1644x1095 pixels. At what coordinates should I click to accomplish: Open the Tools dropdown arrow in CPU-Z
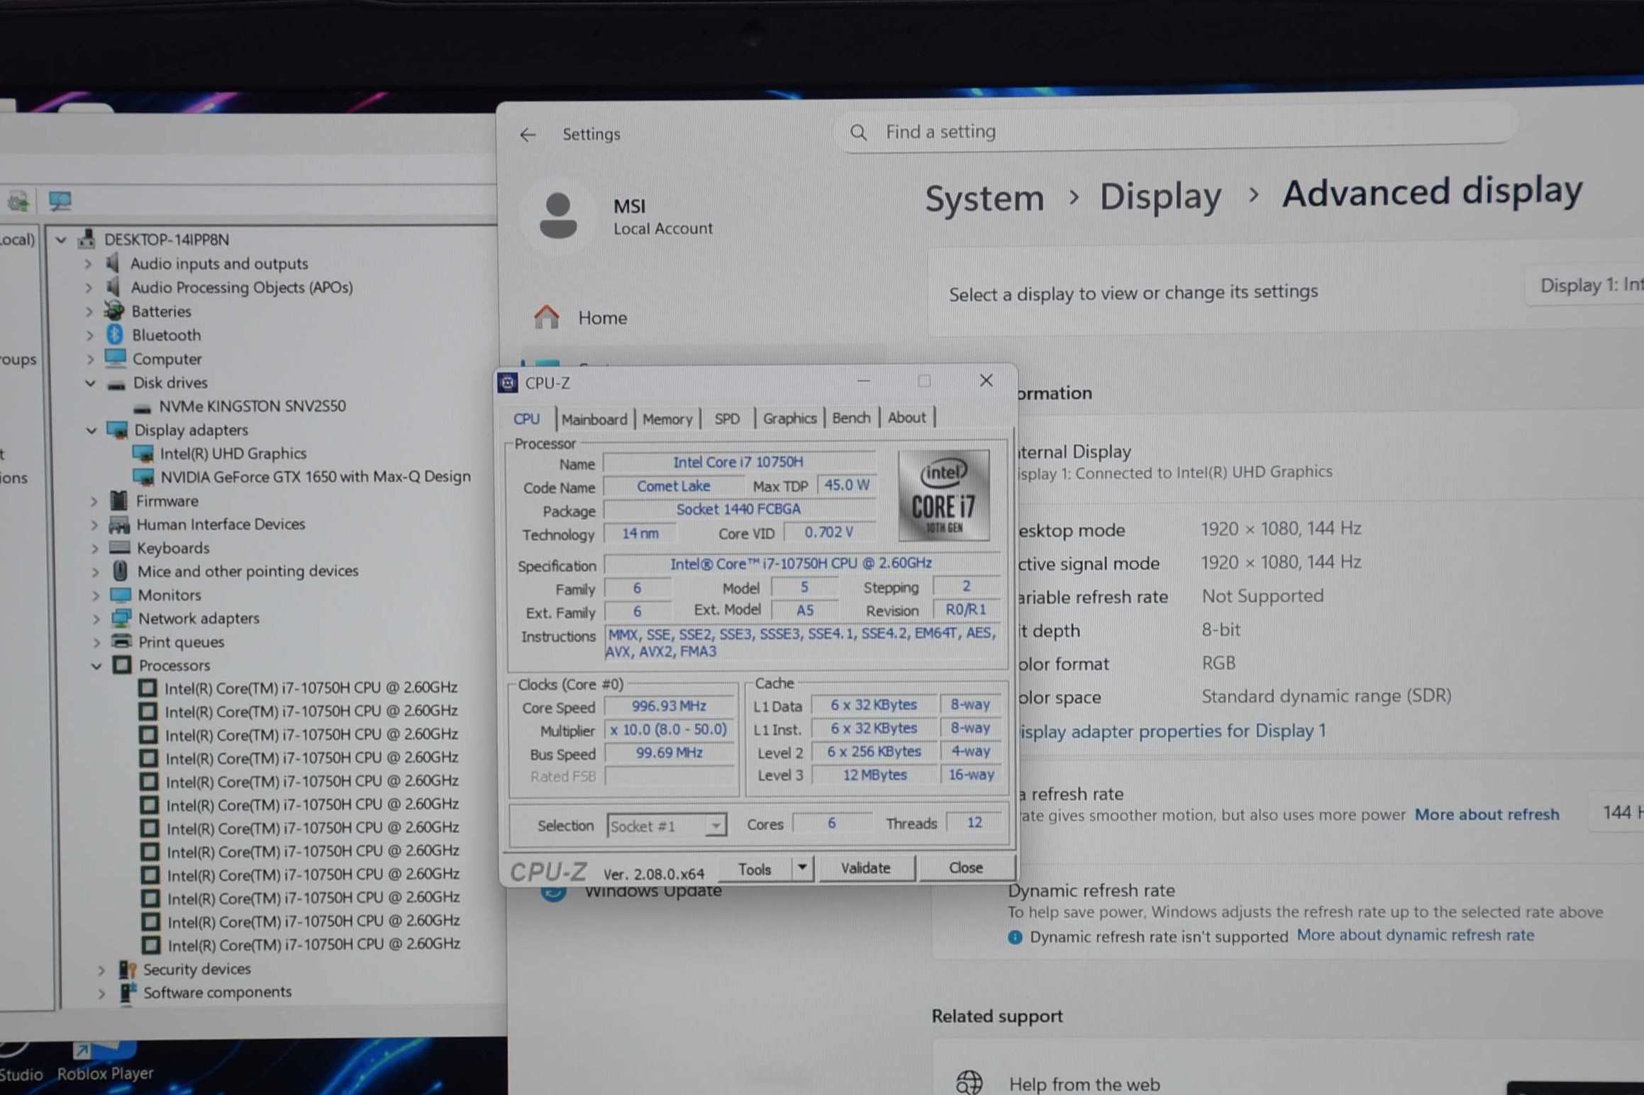coord(802,867)
